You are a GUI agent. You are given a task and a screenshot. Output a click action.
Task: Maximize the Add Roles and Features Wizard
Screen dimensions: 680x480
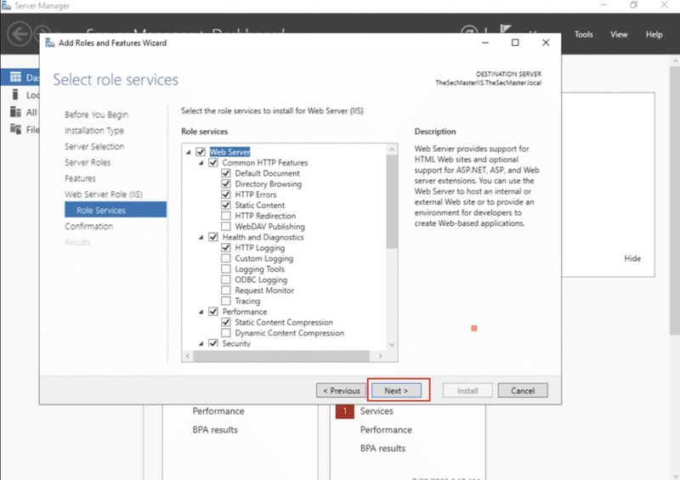pos(515,42)
